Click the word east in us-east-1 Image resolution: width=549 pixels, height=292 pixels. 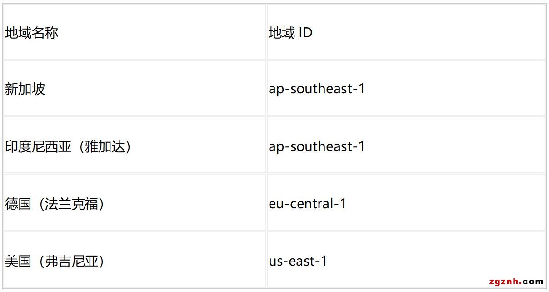click(301, 262)
